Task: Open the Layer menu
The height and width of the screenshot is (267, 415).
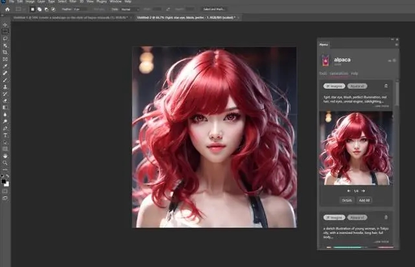Action: coord(41,1)
